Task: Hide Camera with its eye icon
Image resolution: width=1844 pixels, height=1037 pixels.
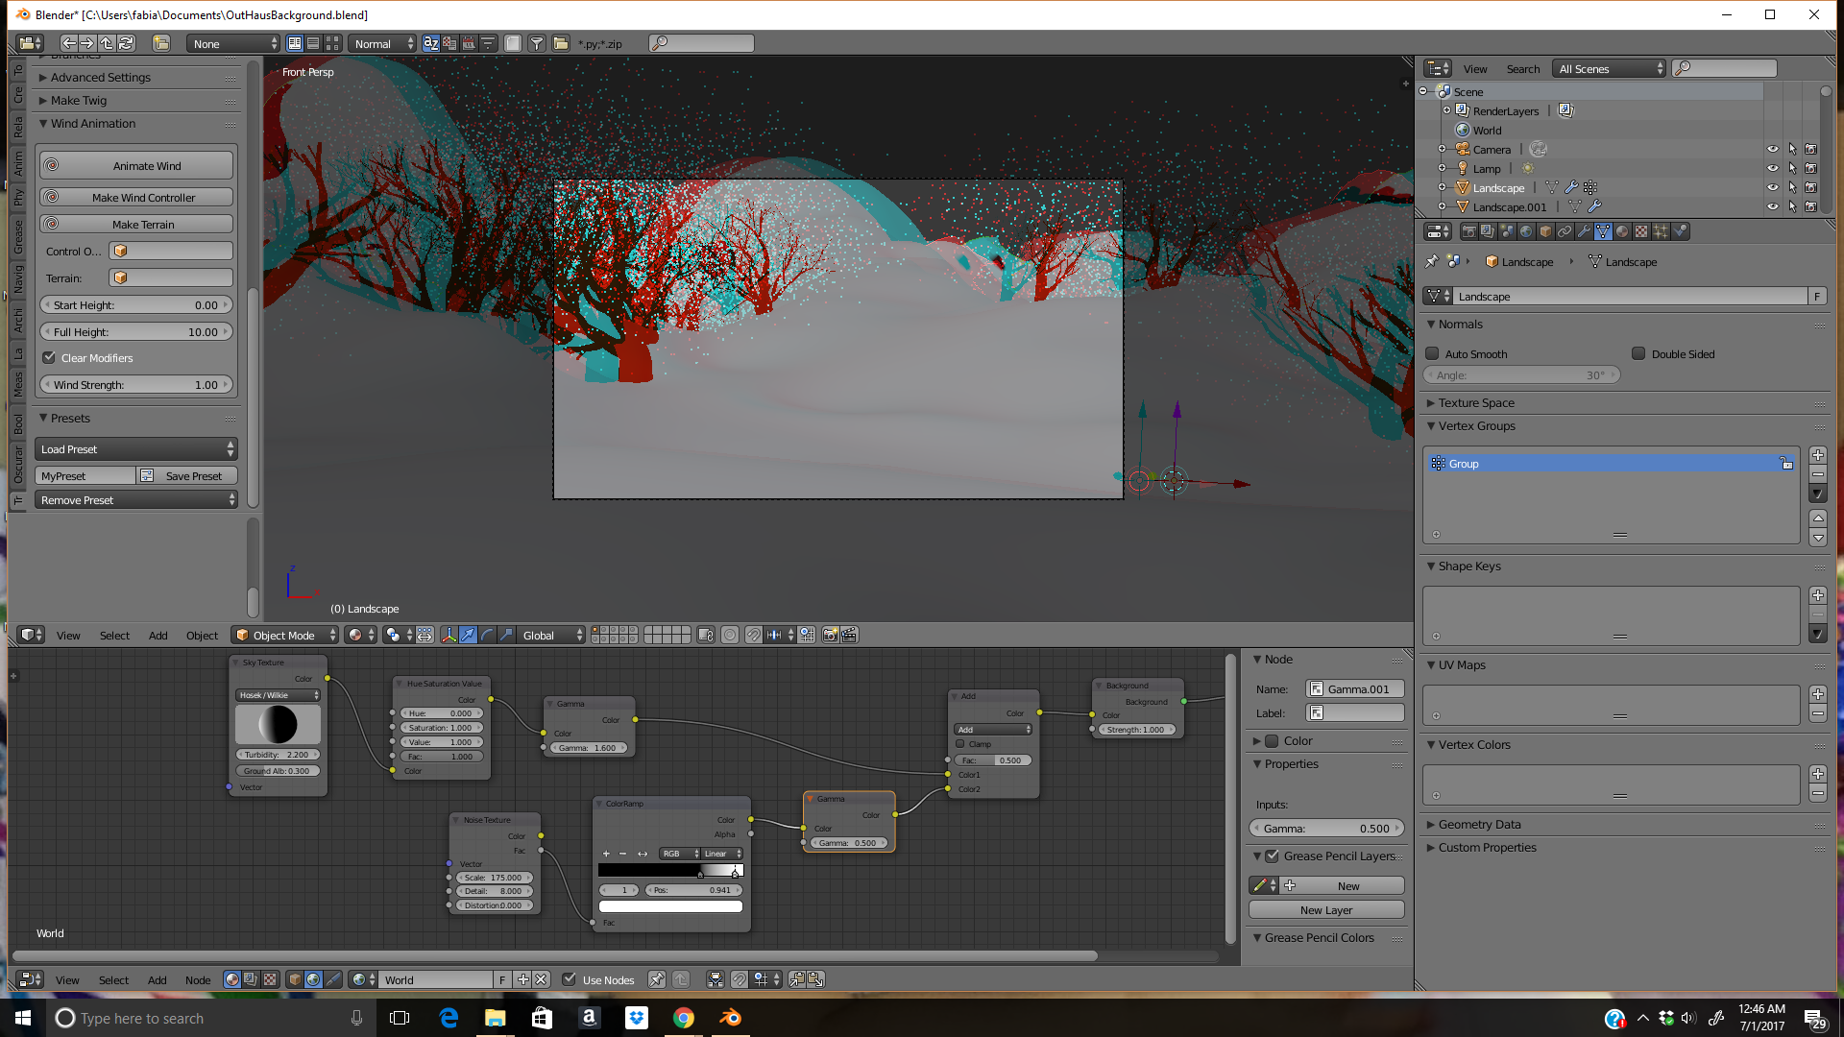Action: pos(1772,150)
